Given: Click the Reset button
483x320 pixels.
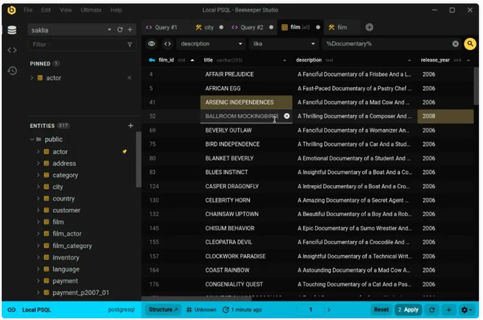Looking at the screenshot, I should (x=381, y=309).
